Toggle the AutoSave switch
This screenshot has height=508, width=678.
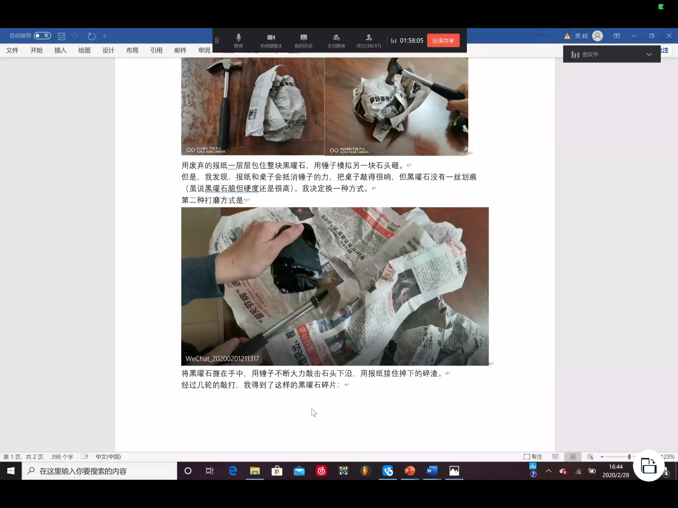(x=42, y=36)
